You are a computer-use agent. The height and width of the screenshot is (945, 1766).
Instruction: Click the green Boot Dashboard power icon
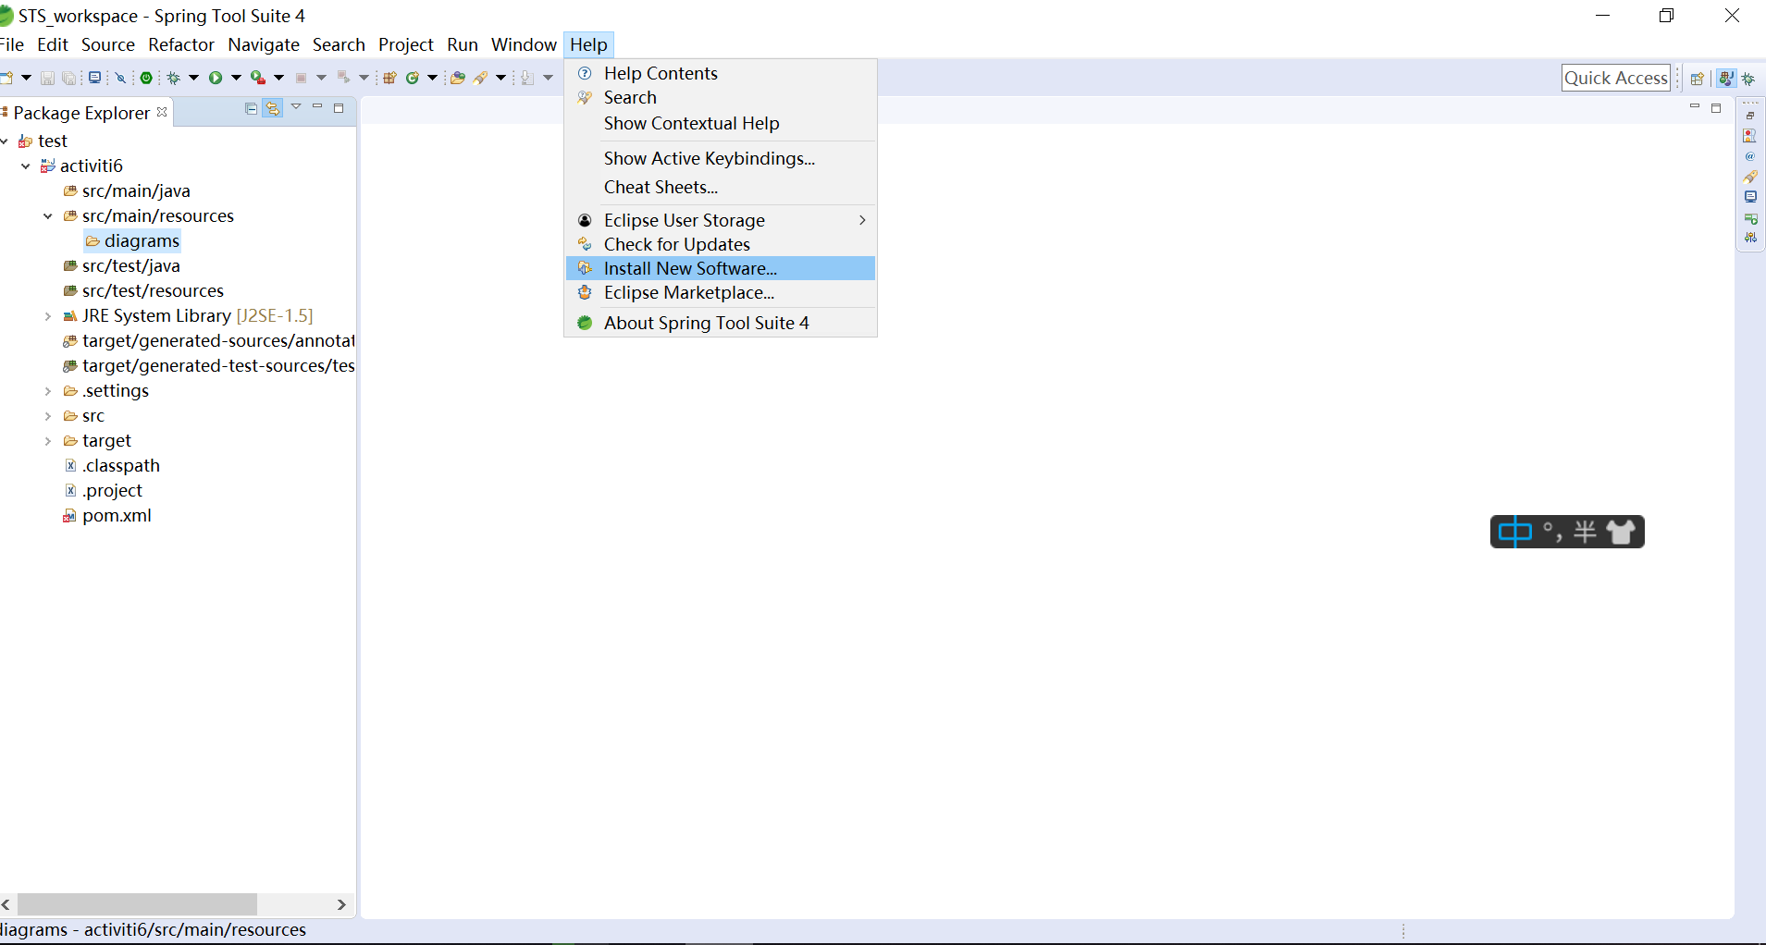[146, 78]
